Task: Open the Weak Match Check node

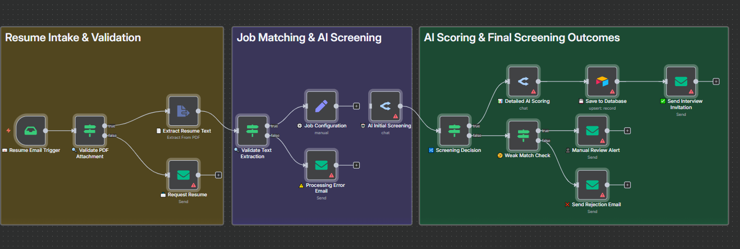Action: click(523, 136)
